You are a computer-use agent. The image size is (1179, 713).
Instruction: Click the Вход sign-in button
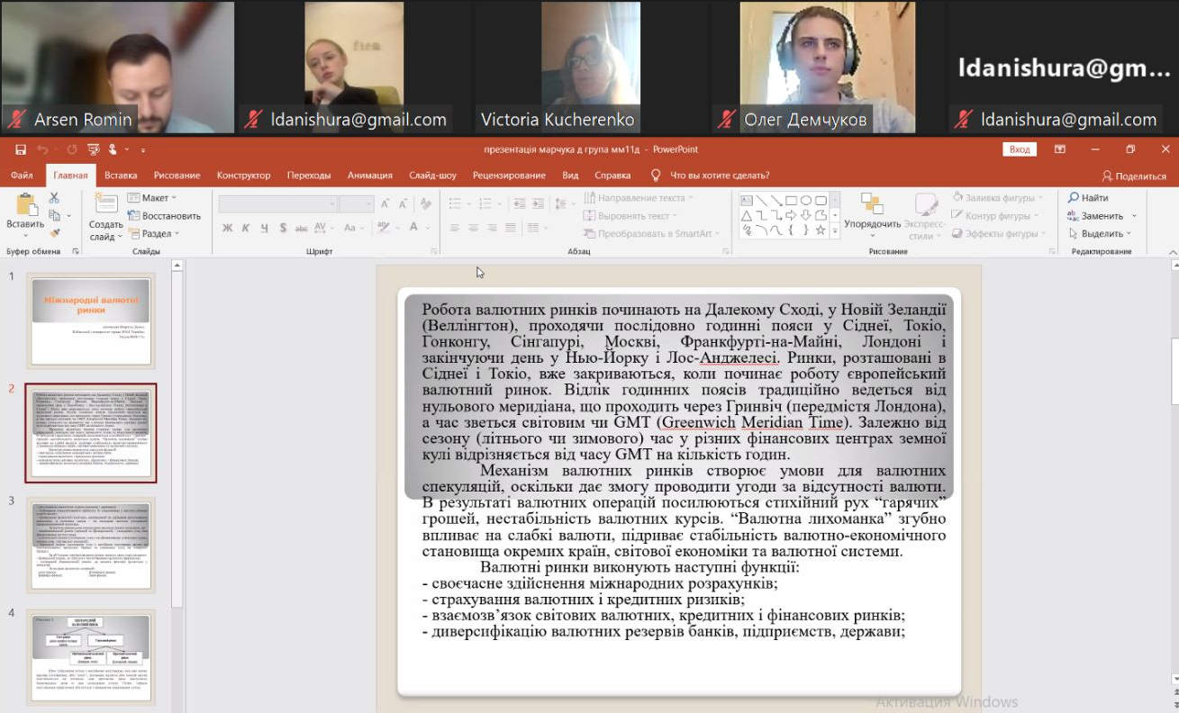[1020, 149]
